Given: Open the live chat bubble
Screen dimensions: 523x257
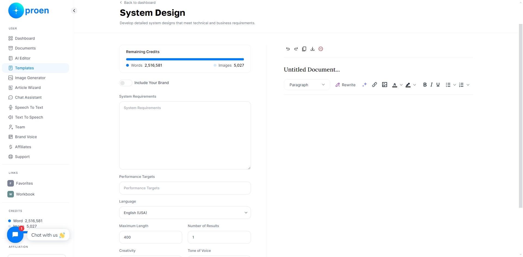Looking at the screenshot, I should point(15,235).
